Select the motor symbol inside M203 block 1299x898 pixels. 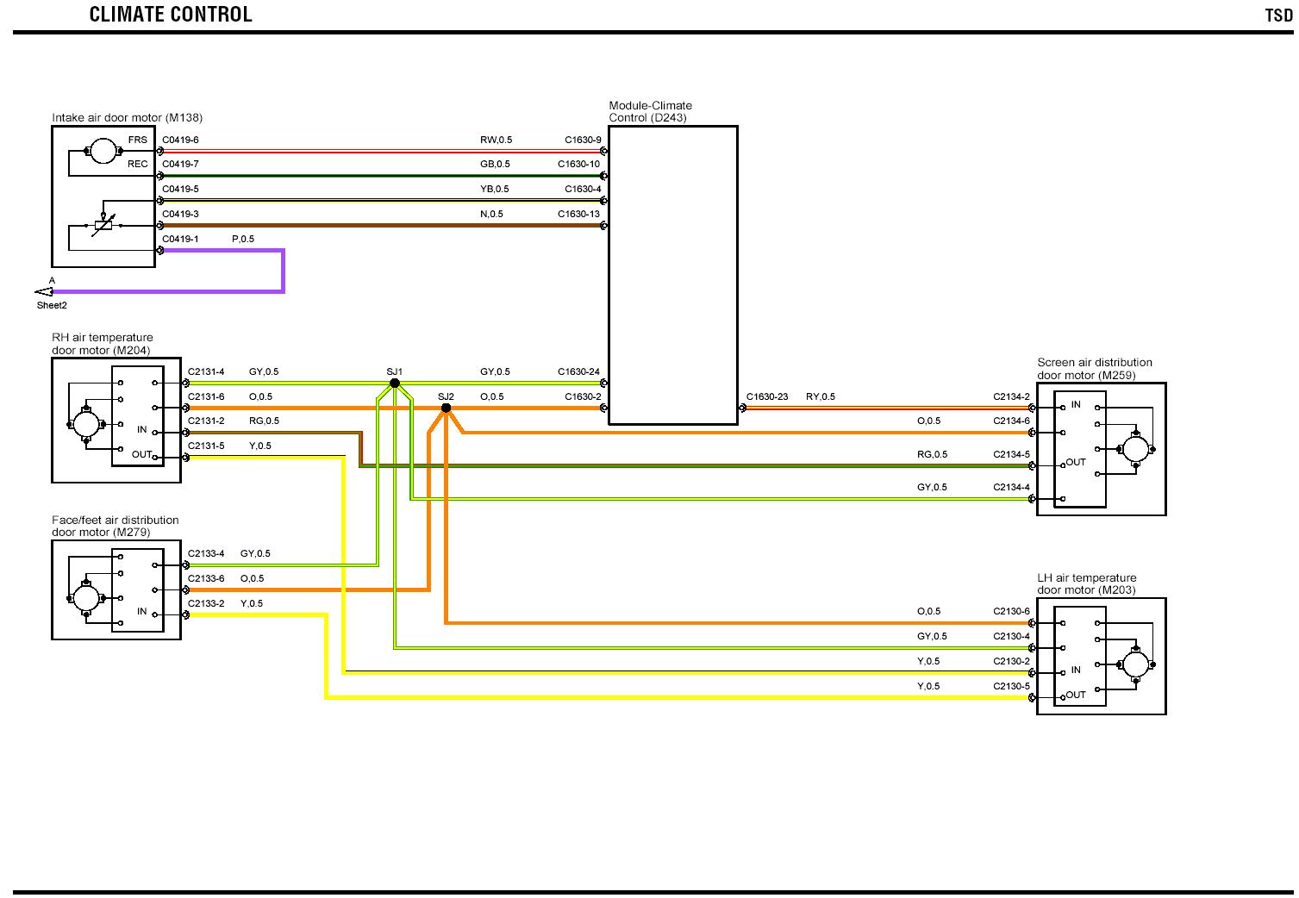point(1134,664)
